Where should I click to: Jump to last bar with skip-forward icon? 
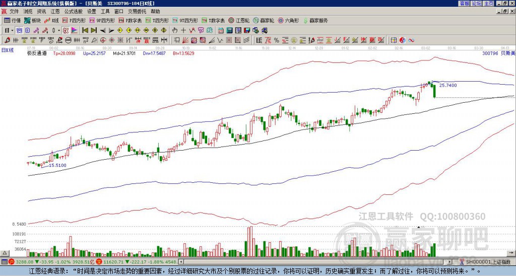point(94,31)
